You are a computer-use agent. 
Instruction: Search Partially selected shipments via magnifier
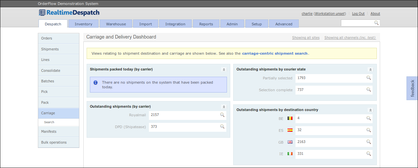pyautogui.click(x=369, y=78)
